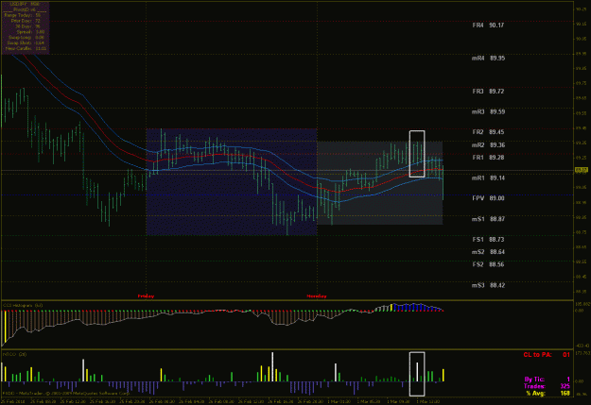This screenshot has height=405, width=591.
Task: Click the NTCO indicator title label
Action: tap(14, 354)
